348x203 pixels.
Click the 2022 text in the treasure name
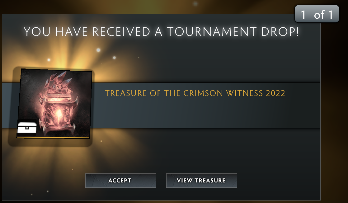coord(275,93)
